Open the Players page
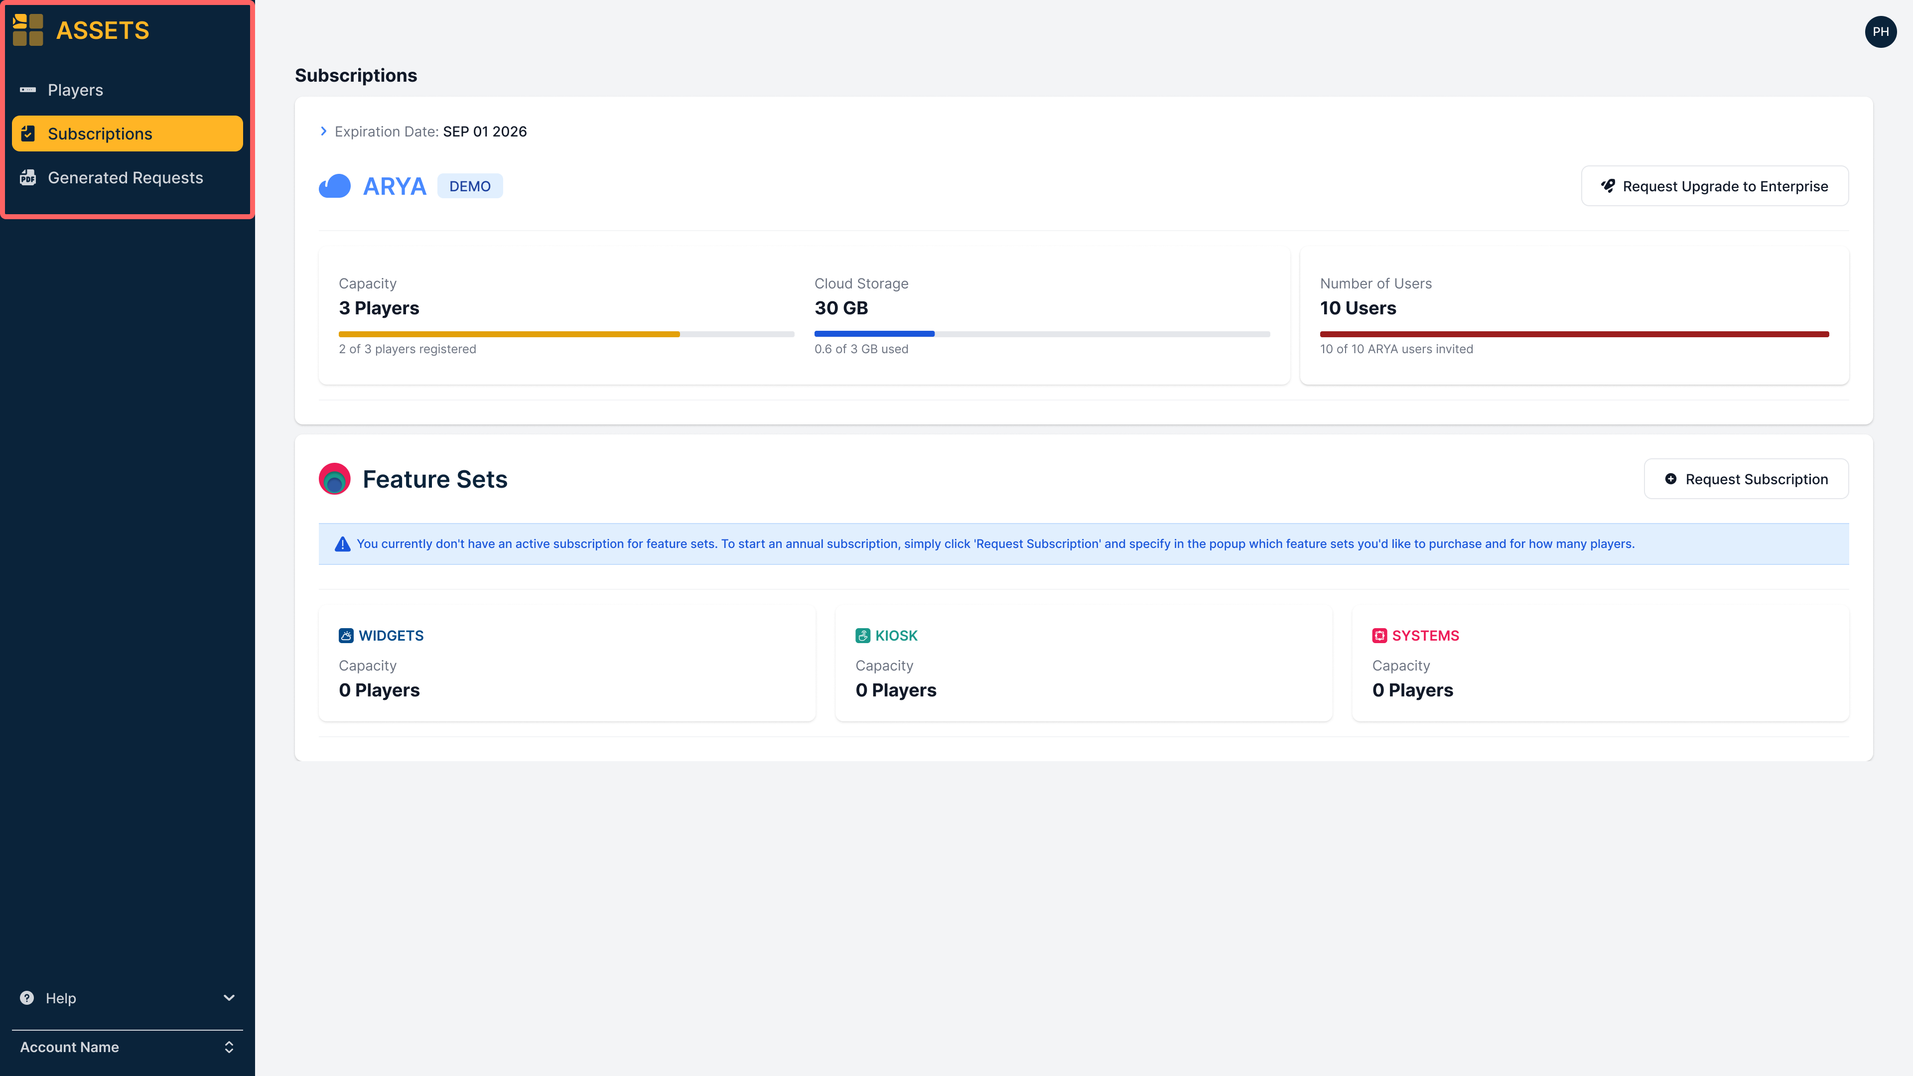The height and width of the screenshot is (1076, 1913). 127,90
